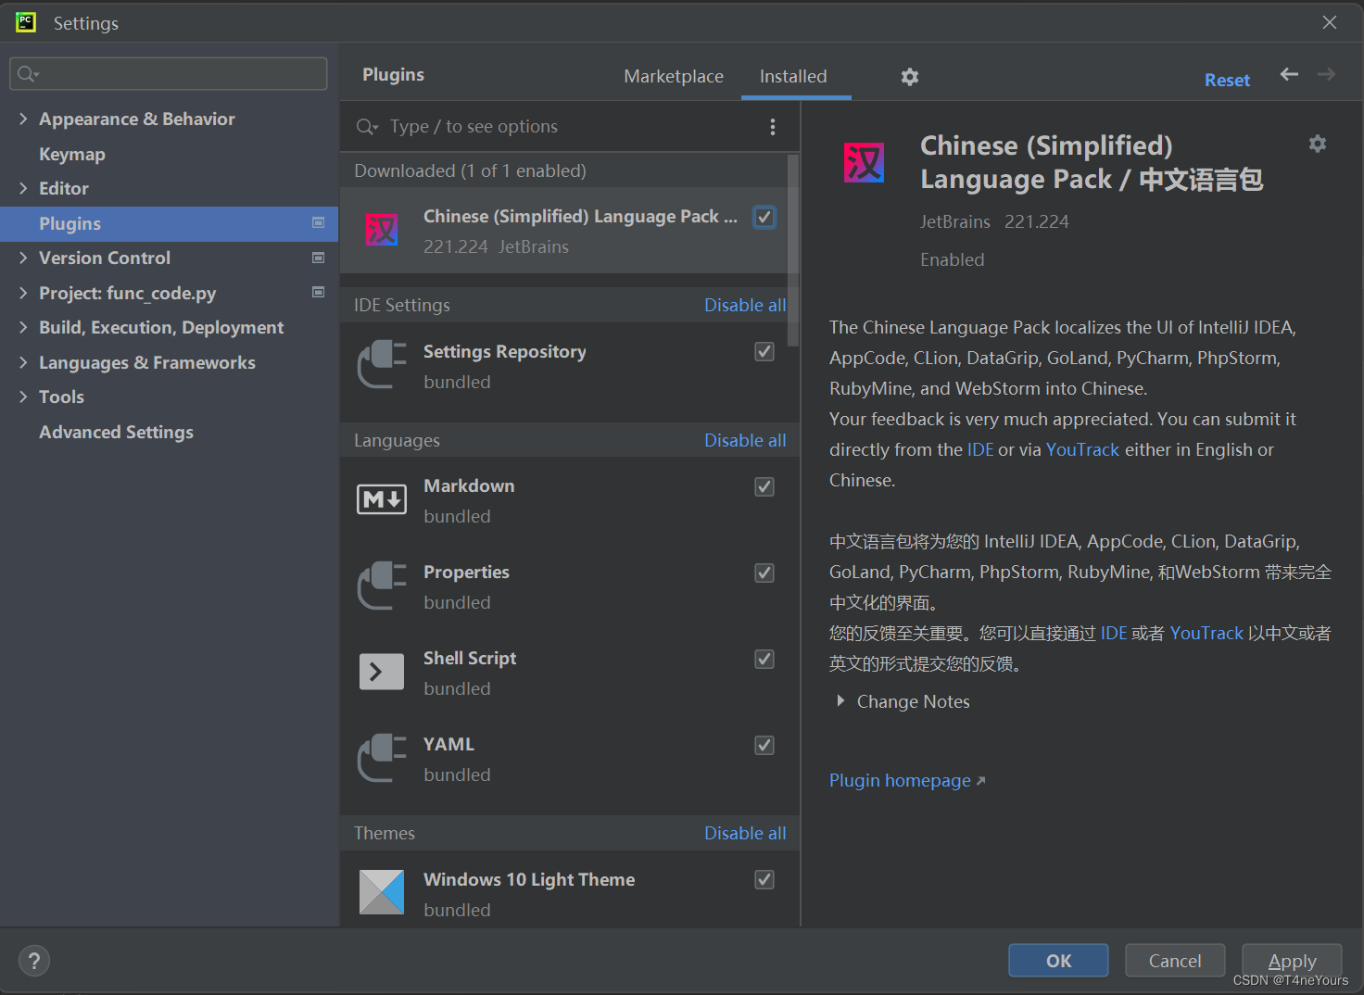Viewport: 1364px width, 995px height.
Task: Toggle the YAML plugin checkbox
Action: (764, 745)
